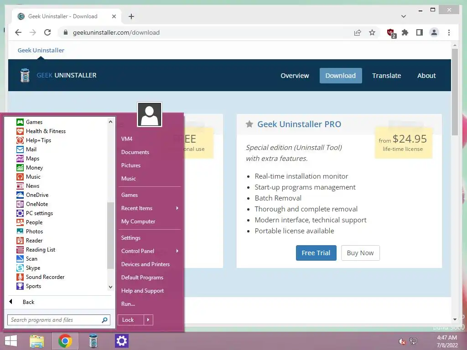Open Chrome extensions puzzle icon

coord(405,32)
